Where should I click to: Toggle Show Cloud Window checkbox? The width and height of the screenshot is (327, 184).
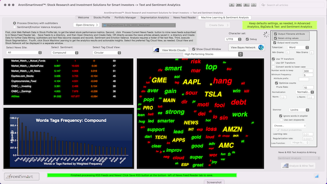[194, 49]
